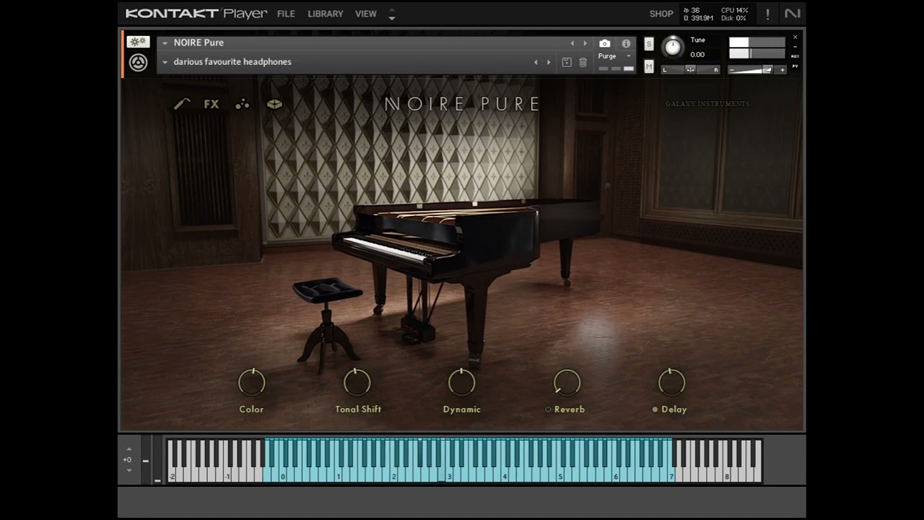Close the instrument with X icon

[x=796, y=37]
